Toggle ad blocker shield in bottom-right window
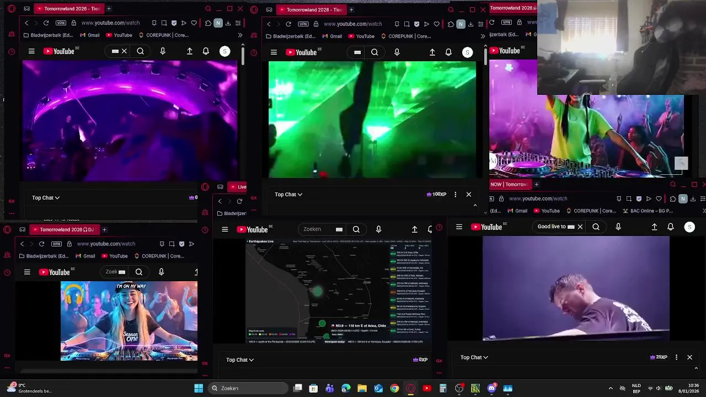Screen dimensions: 706x397 tap(639, 198)
